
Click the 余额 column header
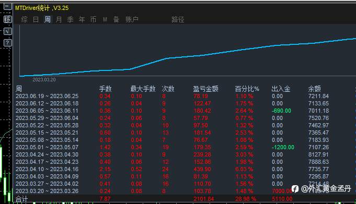point(315,89)
